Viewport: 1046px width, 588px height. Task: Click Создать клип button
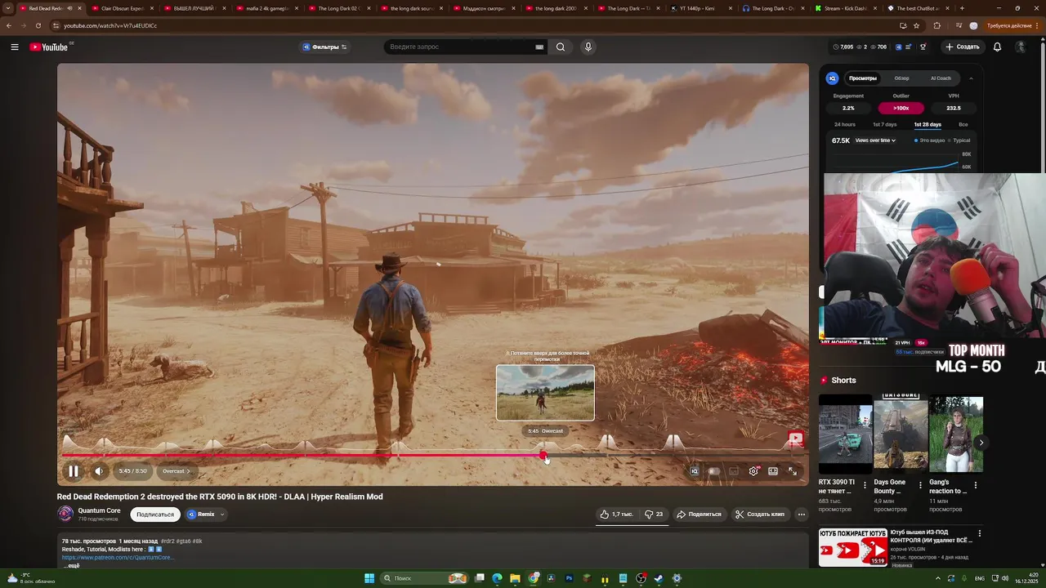point(759,514)
